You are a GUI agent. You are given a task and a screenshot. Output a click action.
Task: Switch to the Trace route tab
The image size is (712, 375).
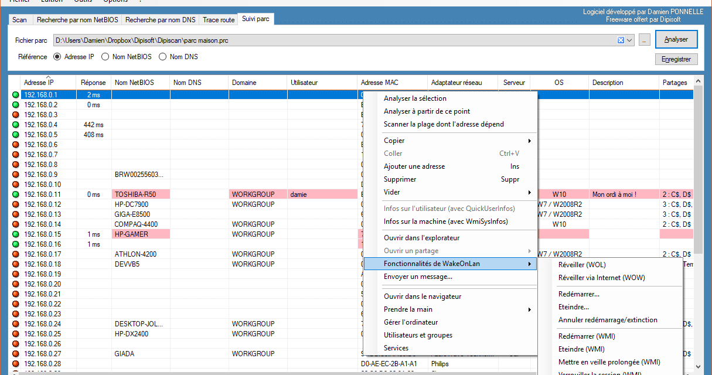click(x=219, y=20)
